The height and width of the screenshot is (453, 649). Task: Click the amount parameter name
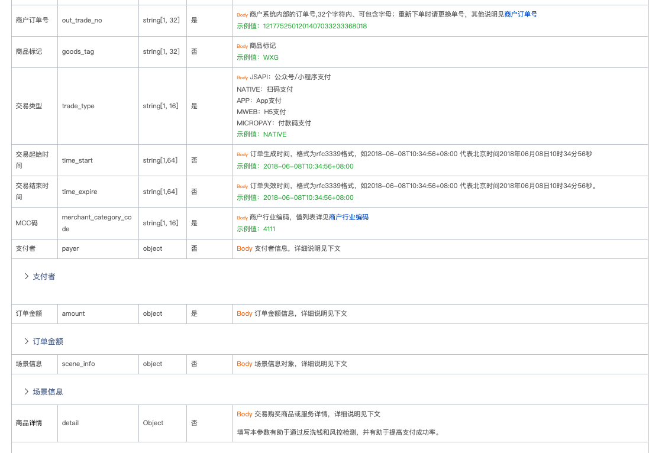point(73,313)
